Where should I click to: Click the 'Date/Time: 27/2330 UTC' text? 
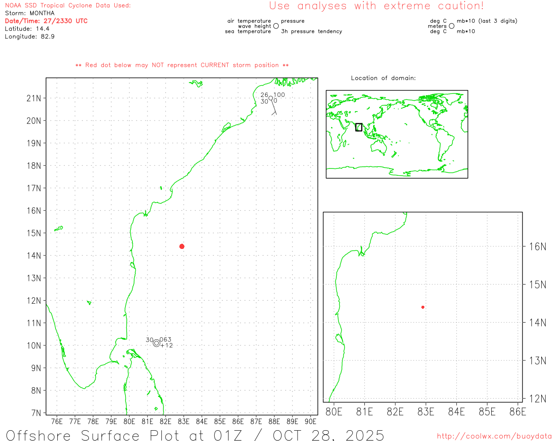click(46, 21)
